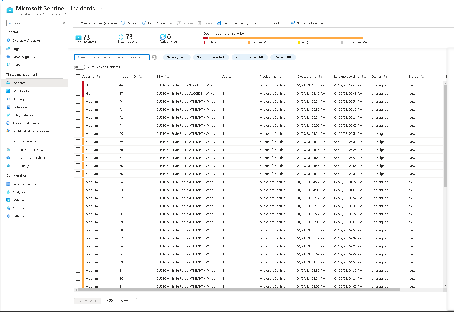Screen dimensions: 454x312
Task: Click the Actions sliders icon
Action: tap(179, 23)
